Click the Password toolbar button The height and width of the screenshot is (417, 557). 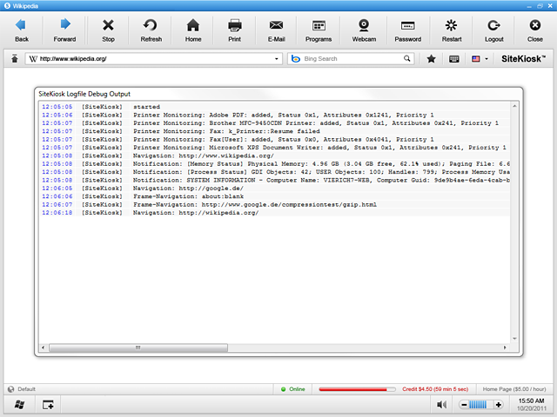click(407, 30)
